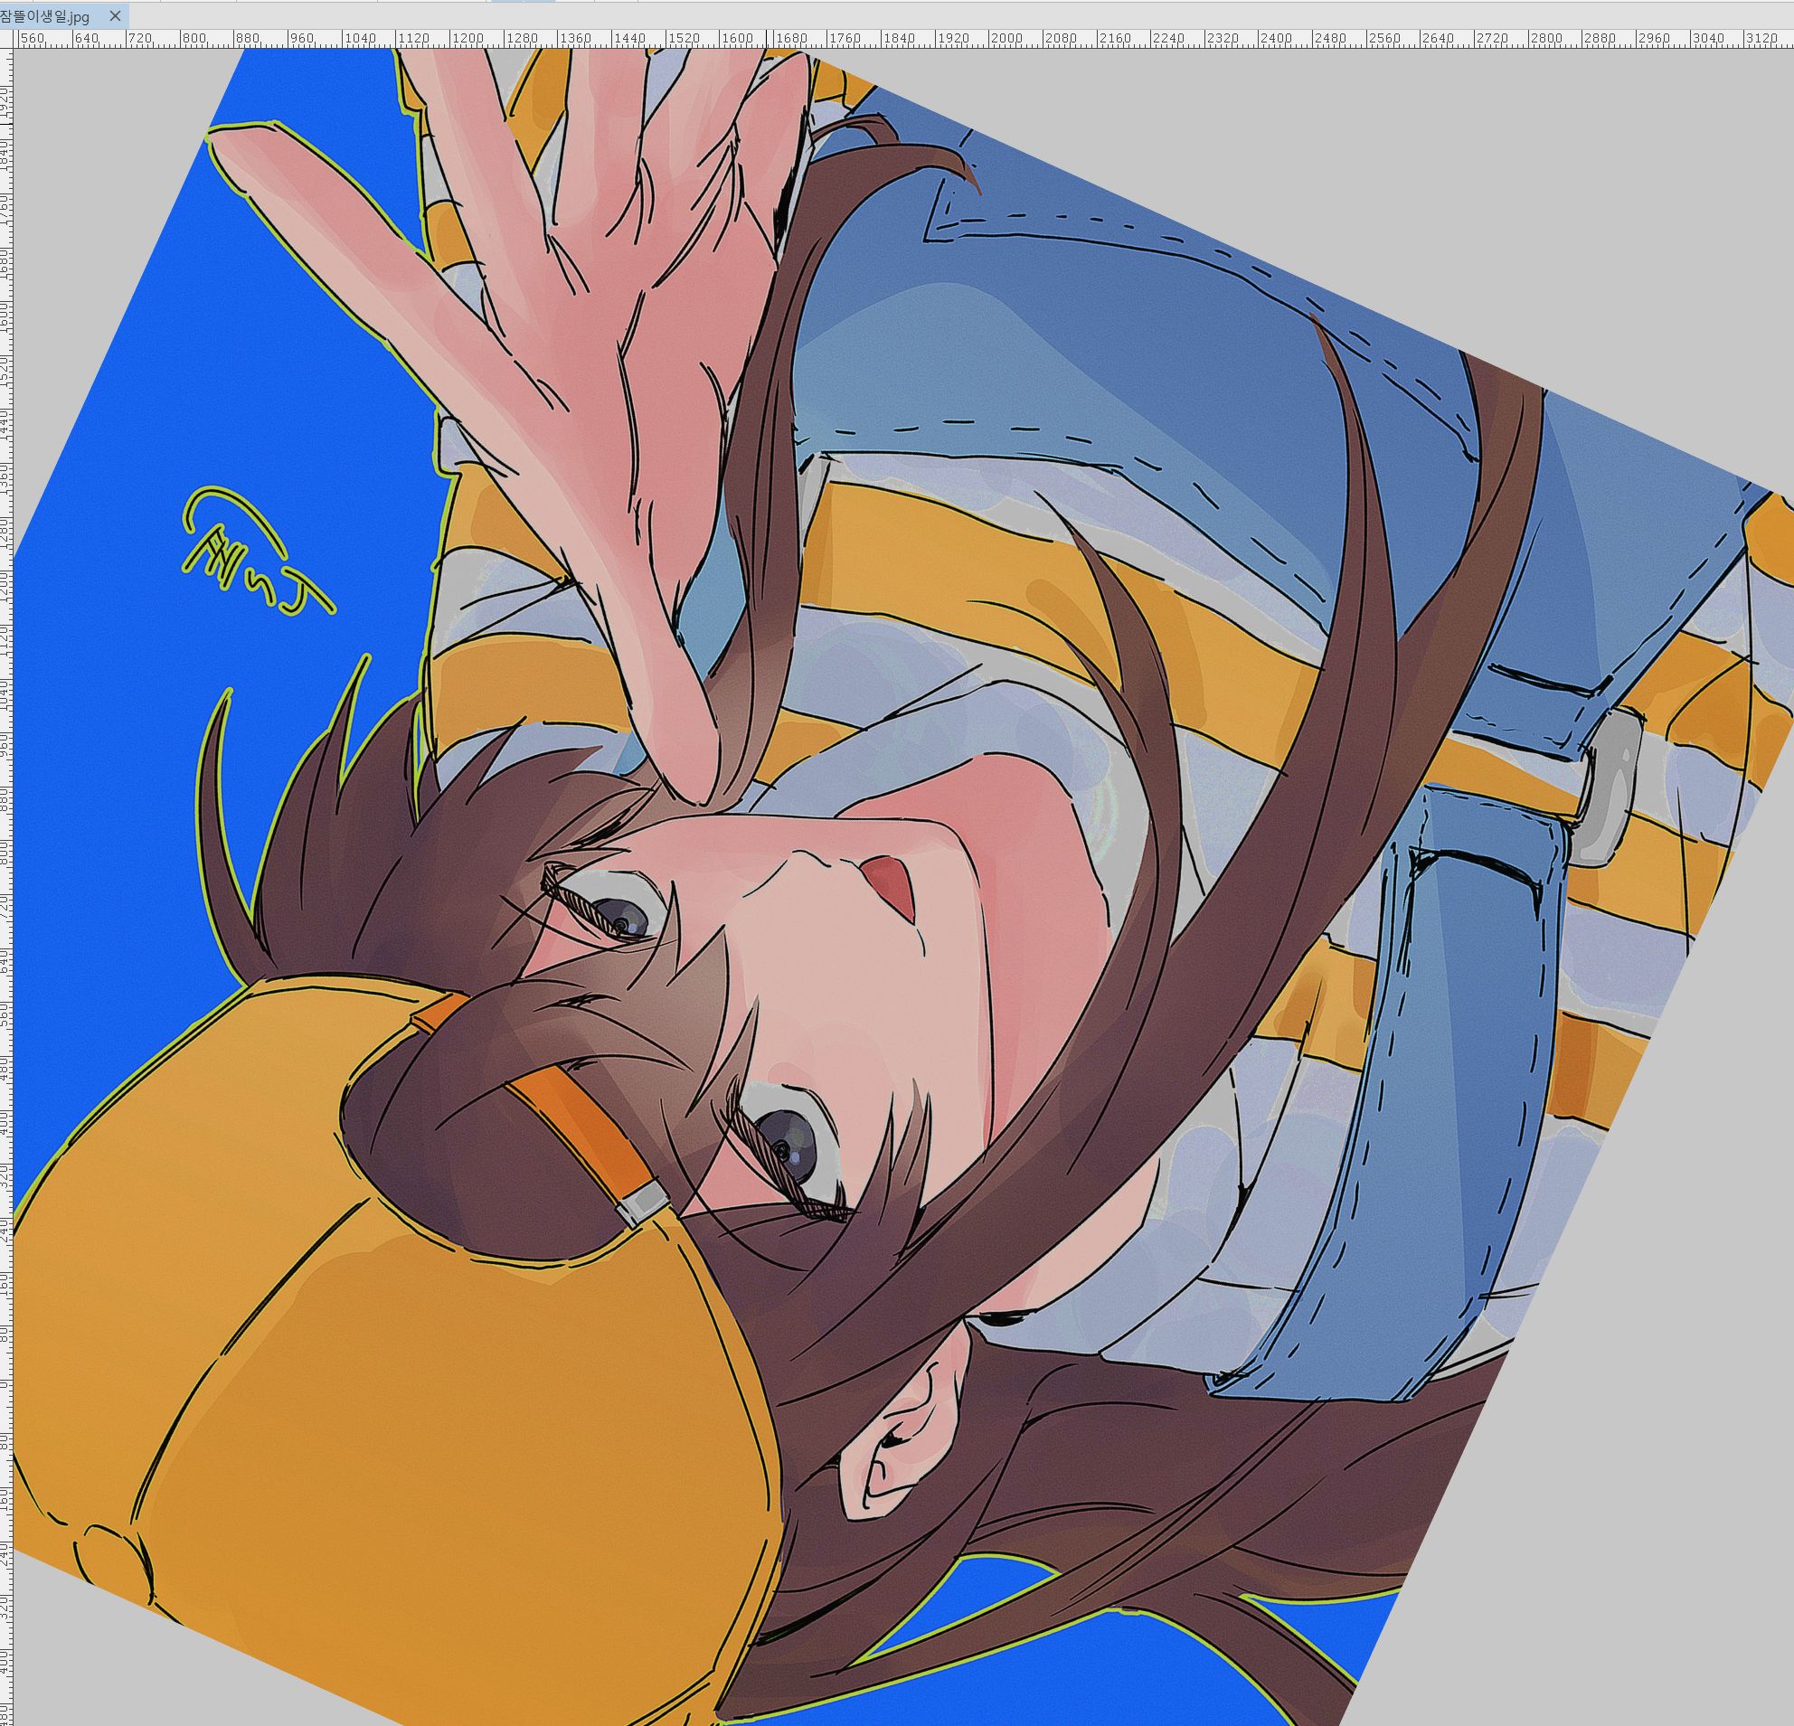
Task: Click the 960 mark on horizontal ruler
Action: [x=303, y=39]
